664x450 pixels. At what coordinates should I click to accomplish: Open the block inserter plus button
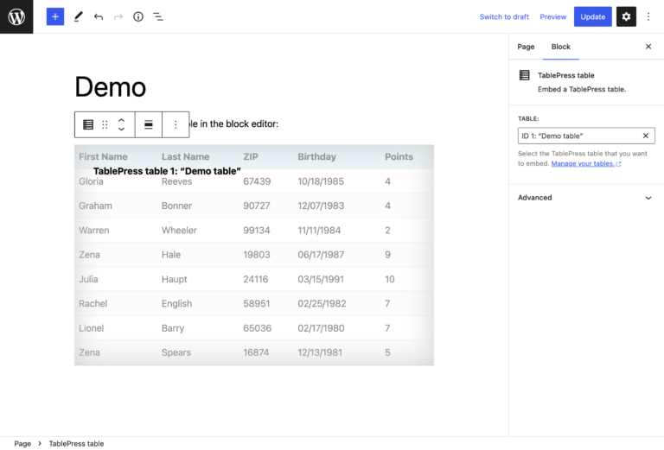tap(55, 16)
